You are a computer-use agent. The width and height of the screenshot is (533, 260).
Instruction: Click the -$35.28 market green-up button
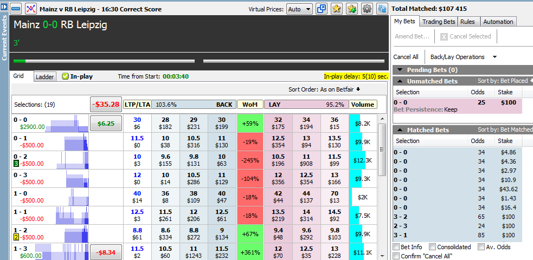106,104
